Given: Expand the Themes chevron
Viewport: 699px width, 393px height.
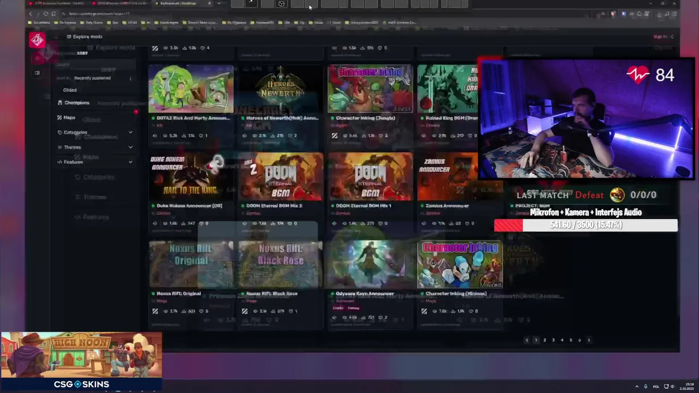Looking at the screenshot, I should pos(131,147).
